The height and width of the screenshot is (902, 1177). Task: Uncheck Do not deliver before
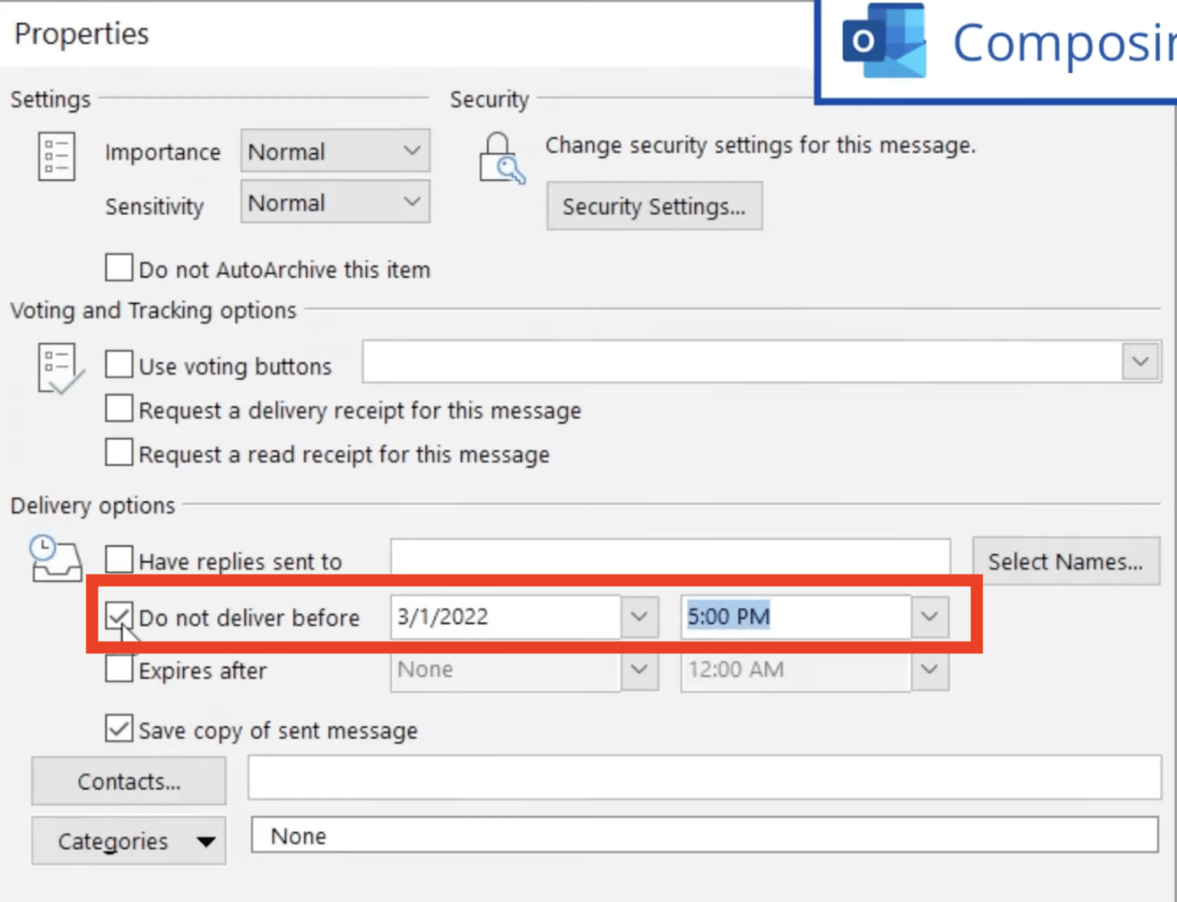(x=118, y=616)
